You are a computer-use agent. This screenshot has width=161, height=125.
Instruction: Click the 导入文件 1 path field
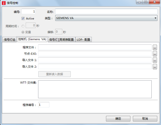coord(95,60)
